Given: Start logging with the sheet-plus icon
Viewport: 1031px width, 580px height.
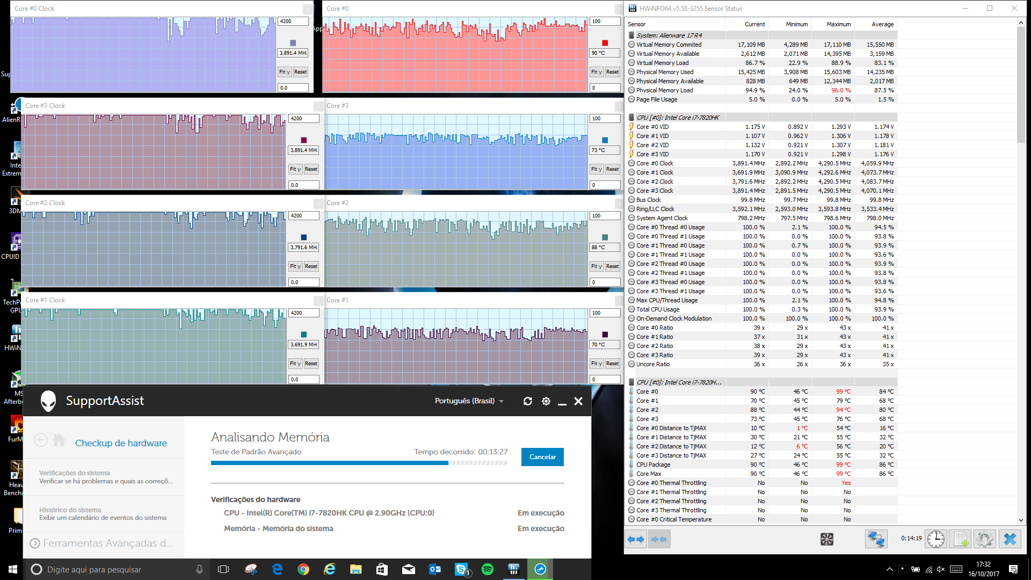Looking at the screenshot, I should coord(961,539).
